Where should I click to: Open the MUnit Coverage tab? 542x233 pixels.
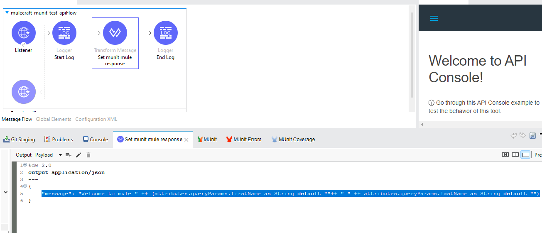tap(293, 140)
